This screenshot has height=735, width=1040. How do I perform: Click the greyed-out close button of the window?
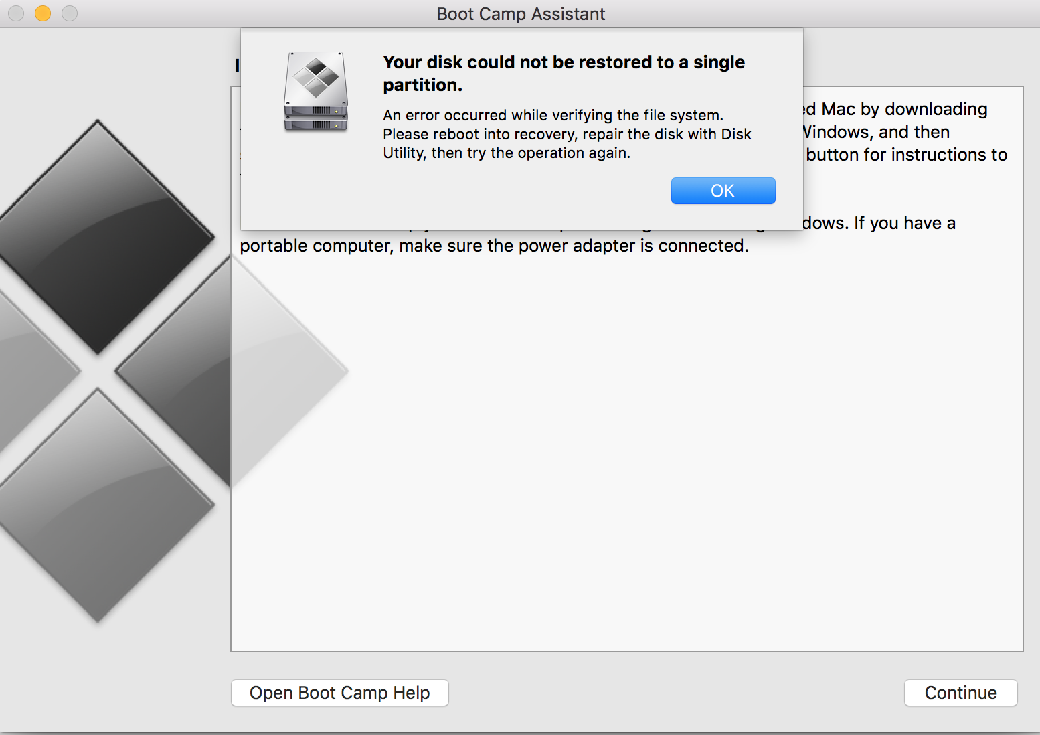pos(16,13)
